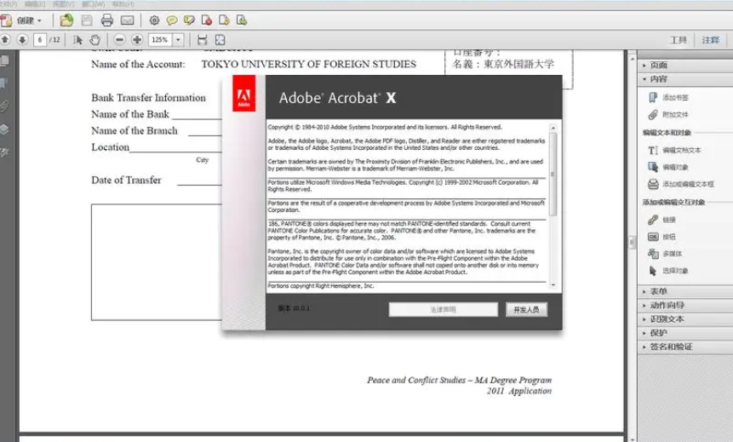Viewport: 733px width, 442px height.
Task: Click the Save floppy disk icon
Action: point(87,20)
